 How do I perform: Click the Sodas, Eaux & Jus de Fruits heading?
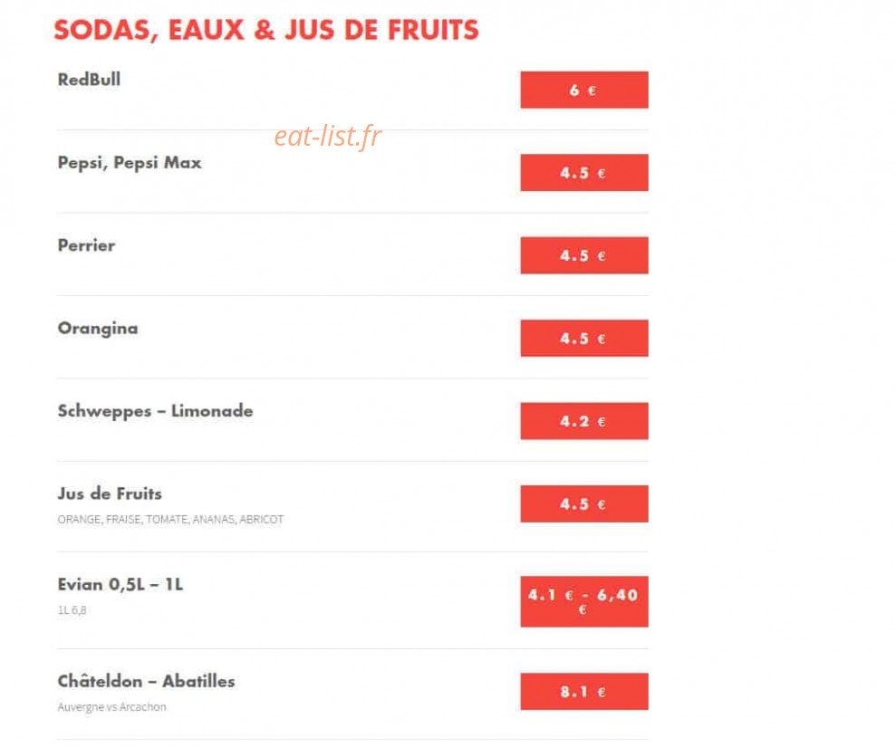pyautogui.click(x=266, y=30)
